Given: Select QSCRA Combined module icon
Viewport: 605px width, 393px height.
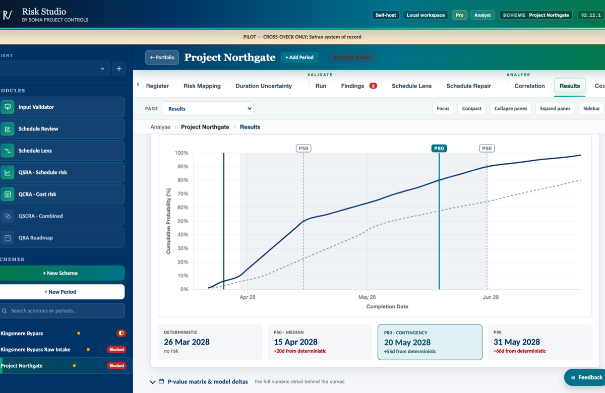Looking at the screenshot, I should pos(8,216).
